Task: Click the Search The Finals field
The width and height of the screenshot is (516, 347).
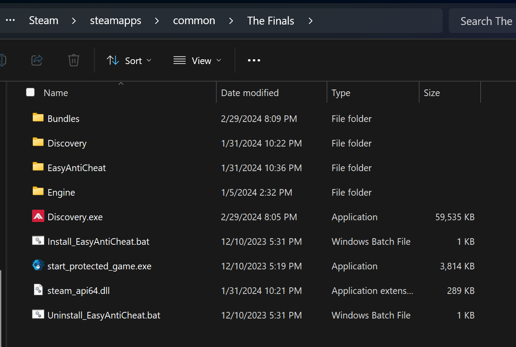Action: (x=483, y=21)
